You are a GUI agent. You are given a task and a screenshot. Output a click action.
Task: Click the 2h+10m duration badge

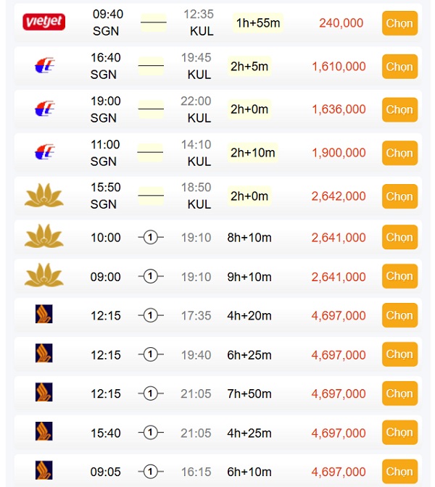click(x=252, y=153)
